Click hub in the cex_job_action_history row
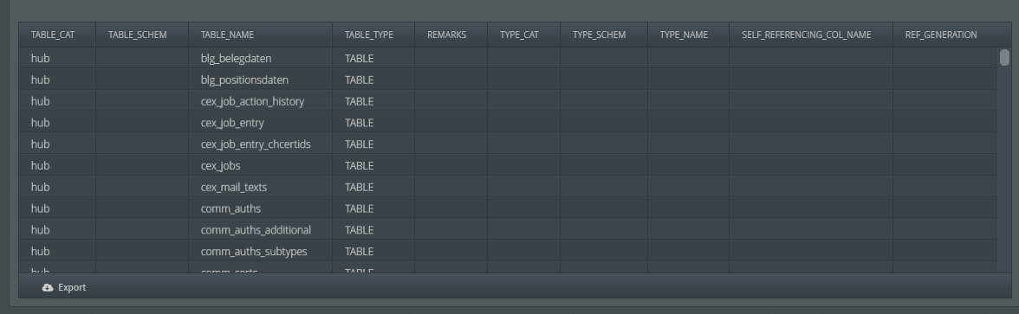Viewport: 1019px width, 314px height. (x=40, y=101)
